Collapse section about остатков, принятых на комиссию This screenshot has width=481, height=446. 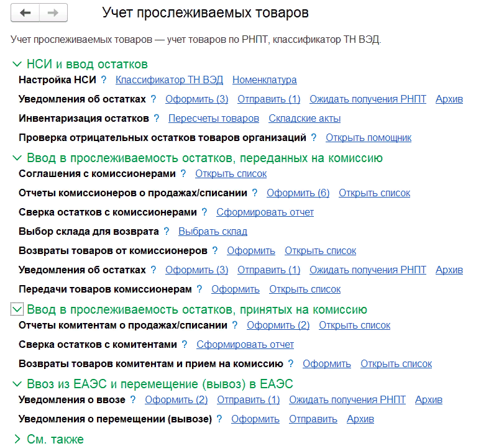point(17,309)
